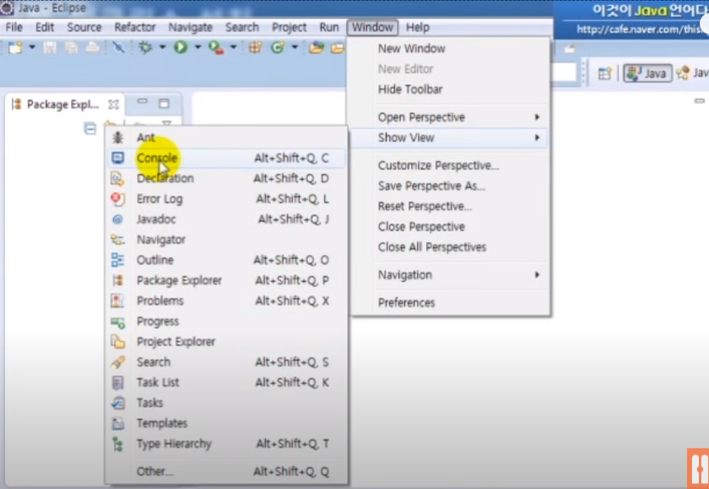Show the Outline view

point(226,260)
